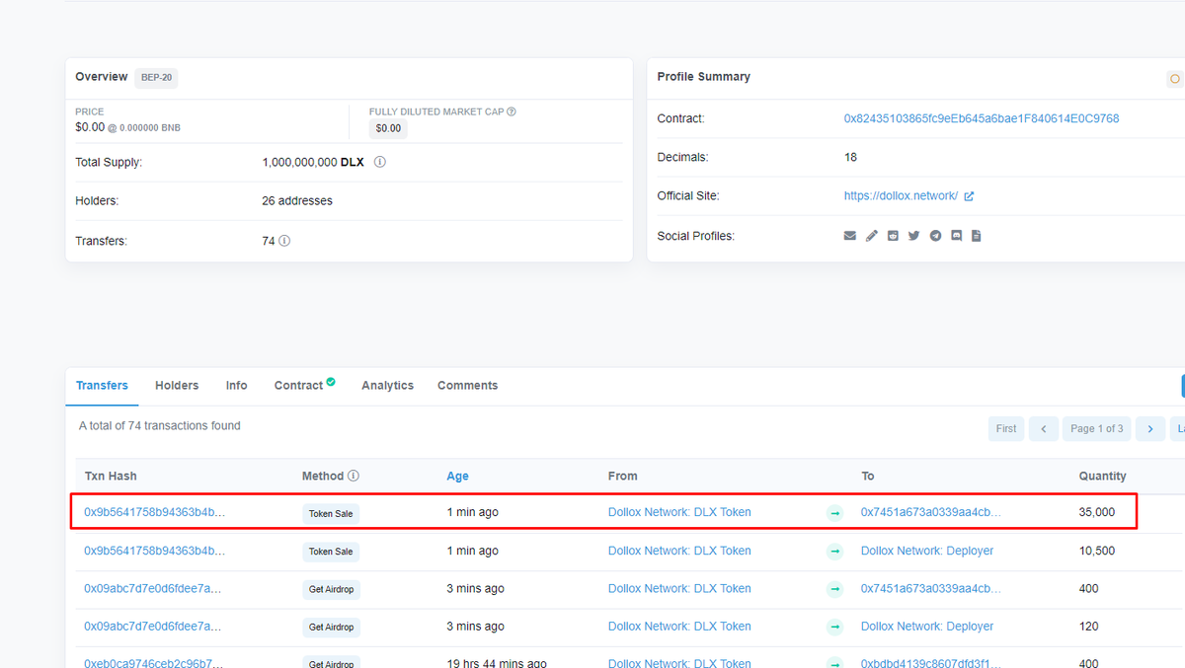Click the info icon beside Transfers count 74

click(284, 241)
